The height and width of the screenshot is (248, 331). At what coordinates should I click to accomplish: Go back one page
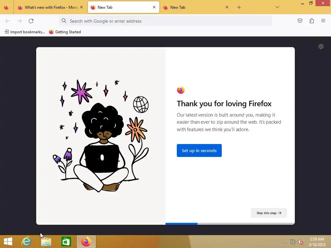(8, 21)
